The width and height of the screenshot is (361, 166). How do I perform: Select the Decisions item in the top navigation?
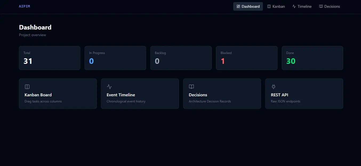click(330, 6)
